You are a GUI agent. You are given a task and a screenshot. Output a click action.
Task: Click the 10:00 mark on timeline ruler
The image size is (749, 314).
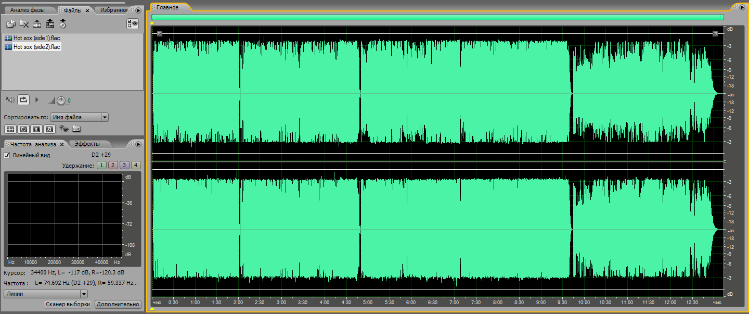click(x=584, y=302)
